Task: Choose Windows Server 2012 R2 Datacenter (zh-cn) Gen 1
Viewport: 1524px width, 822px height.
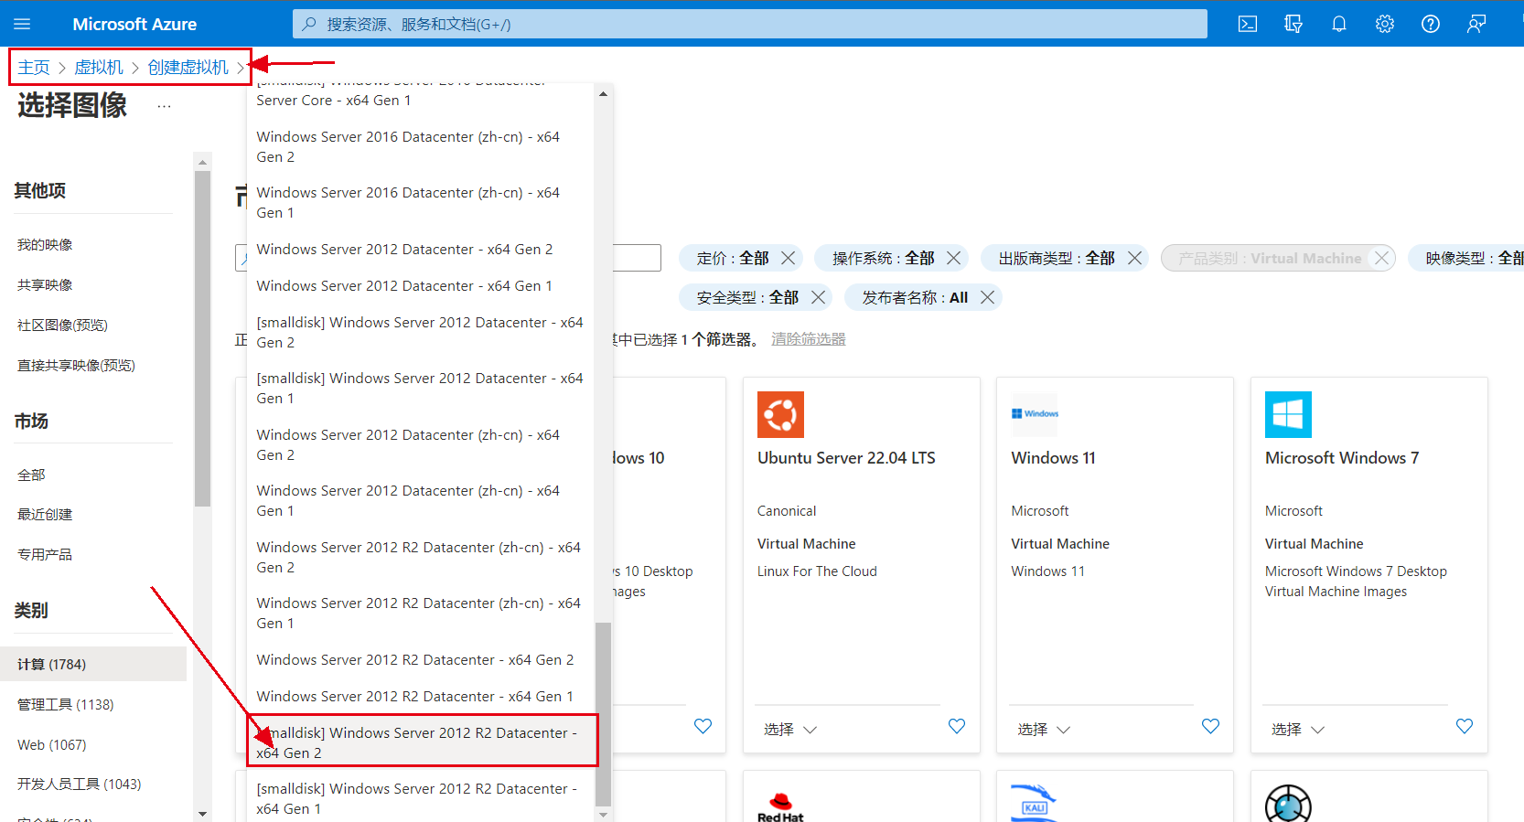Action: pos(420,613)
